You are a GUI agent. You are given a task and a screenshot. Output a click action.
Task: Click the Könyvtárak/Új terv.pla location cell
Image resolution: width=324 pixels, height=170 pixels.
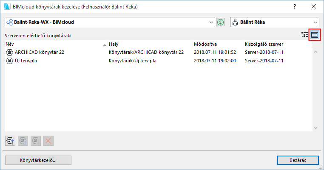coord(133,61)
